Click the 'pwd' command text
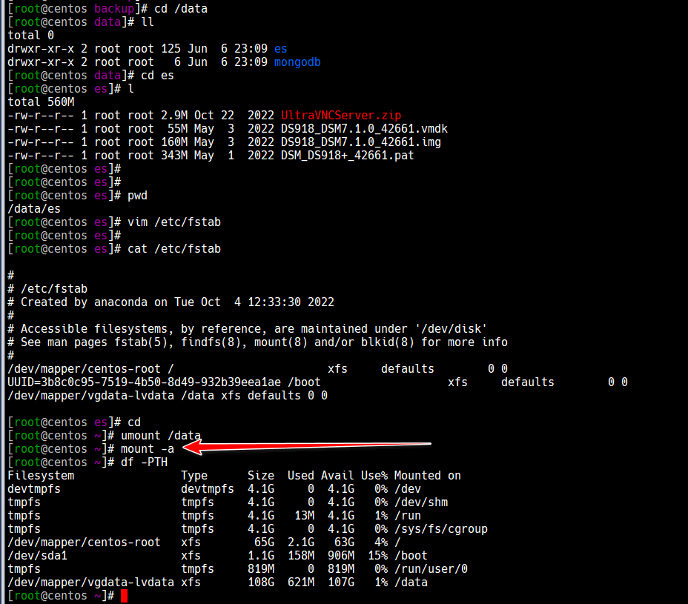The width and height of the screenshot is (688, 604). [x=137, y=196]
